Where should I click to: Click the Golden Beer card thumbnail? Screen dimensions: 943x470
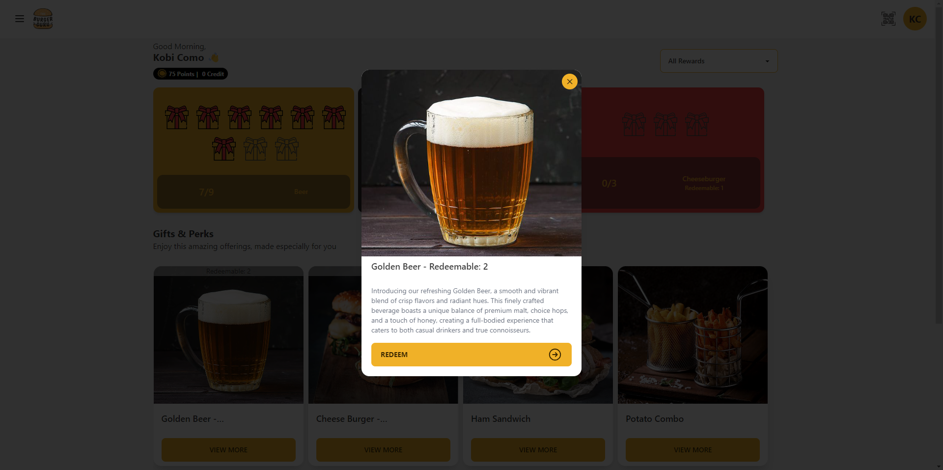point(228,340)
